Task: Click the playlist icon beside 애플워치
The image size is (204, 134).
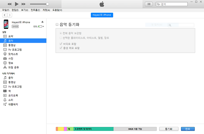Action: tap(5, 104)
